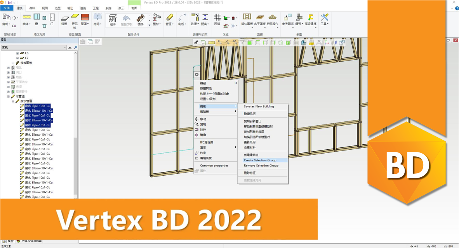Click the magnifier search icon in model panel
This screenshot has height=249, width=459.
pyautogui.click(x=75, y=47)
